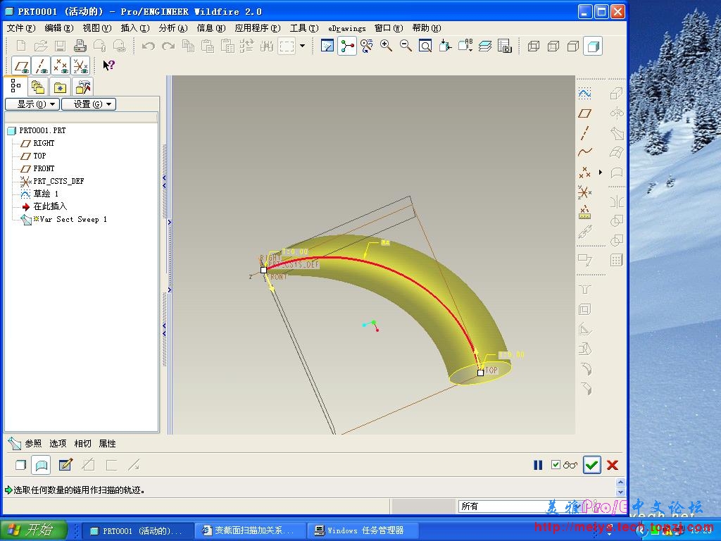Screen dimensions: 721x541
Task: Launch context-sensitive help pointer
Action: (108, 66)
